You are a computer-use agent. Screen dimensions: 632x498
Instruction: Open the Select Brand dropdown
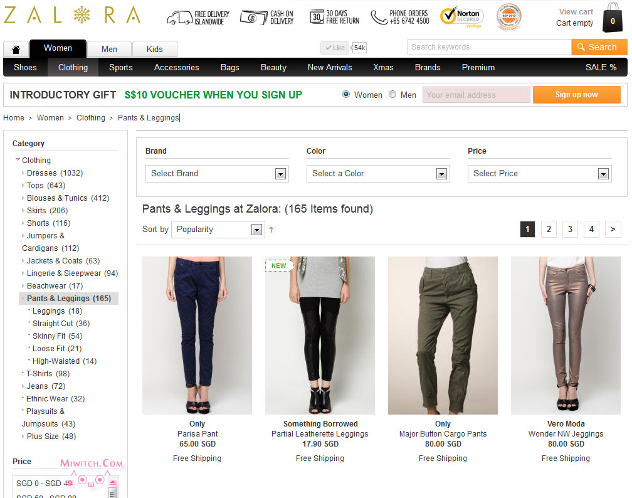(217, 174)
